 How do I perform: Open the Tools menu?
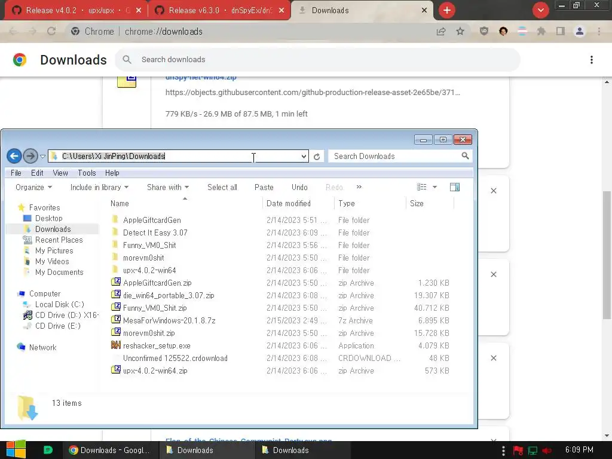[87, 173]
